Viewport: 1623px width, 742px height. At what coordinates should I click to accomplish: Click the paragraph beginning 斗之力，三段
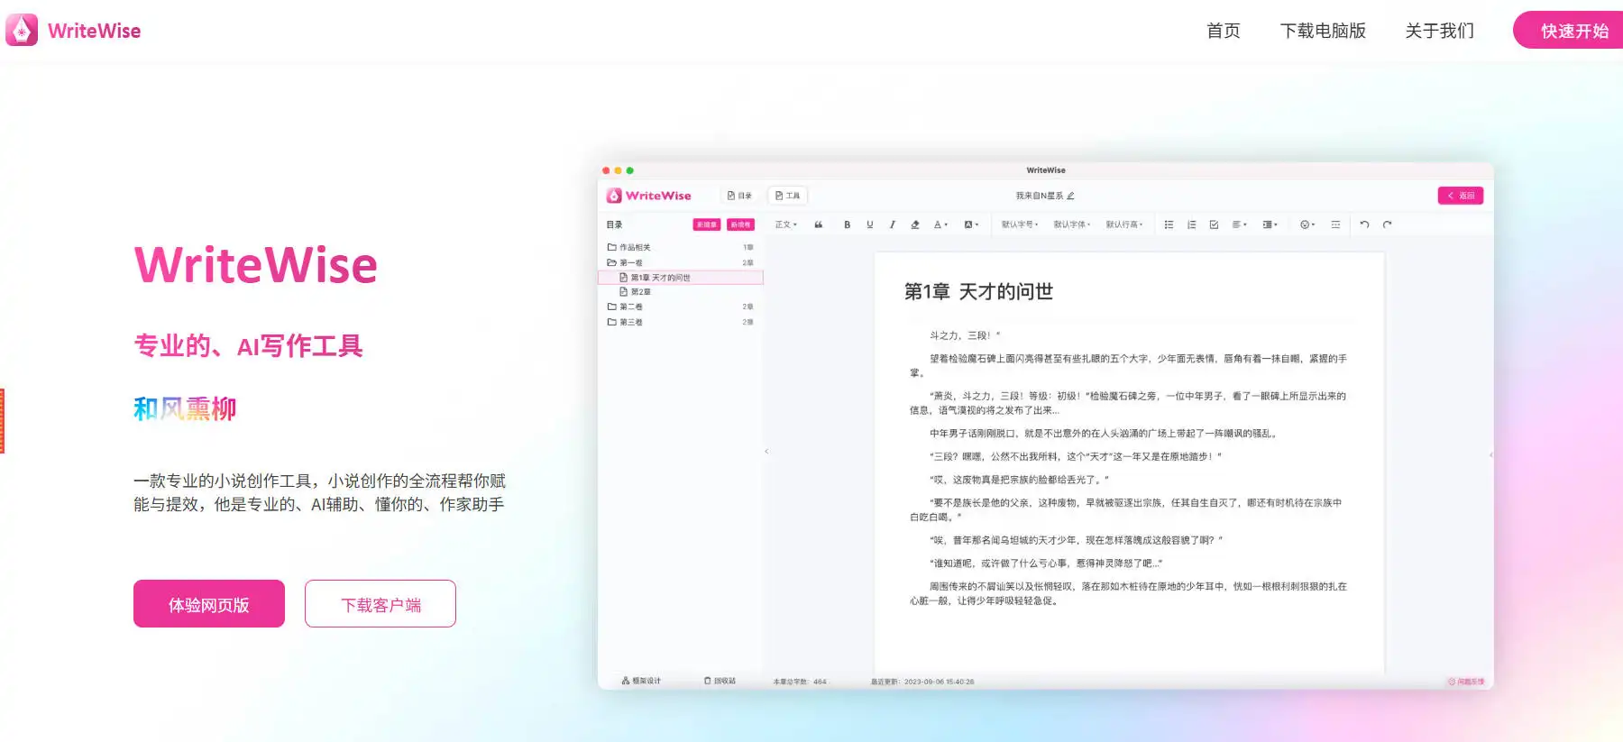tap(965, 335)
